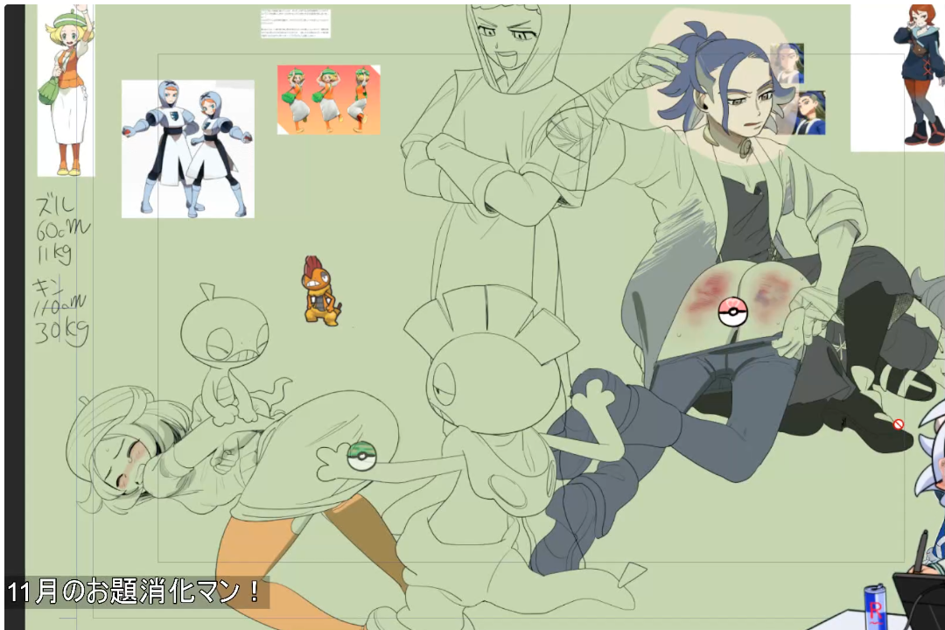The width and height of the screenshot is (945, 630).
Task: Click the caption '11月のお題消化マン！'
Action: [136, 591]
